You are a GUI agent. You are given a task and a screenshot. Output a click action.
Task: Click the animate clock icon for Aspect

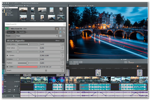pyautogui.click(x=62, y=51)
